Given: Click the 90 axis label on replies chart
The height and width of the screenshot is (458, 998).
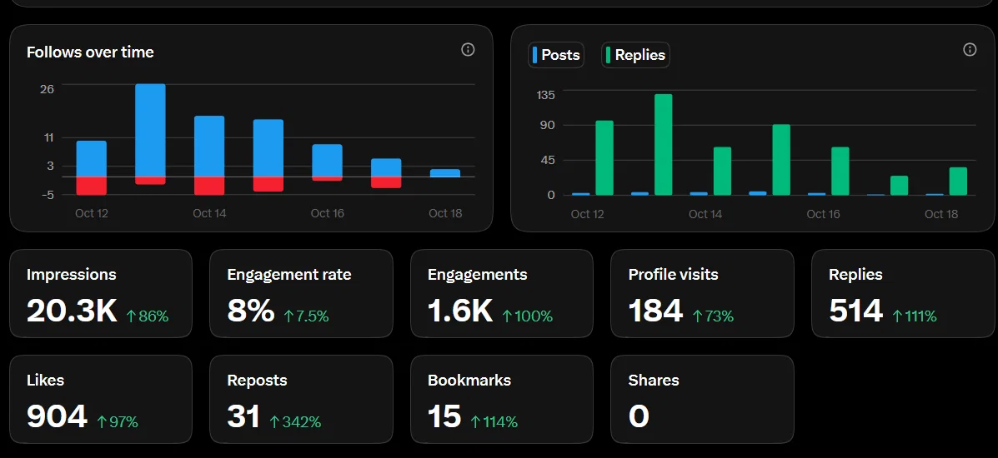Looking at the screenshot, I should coord(548,125).
